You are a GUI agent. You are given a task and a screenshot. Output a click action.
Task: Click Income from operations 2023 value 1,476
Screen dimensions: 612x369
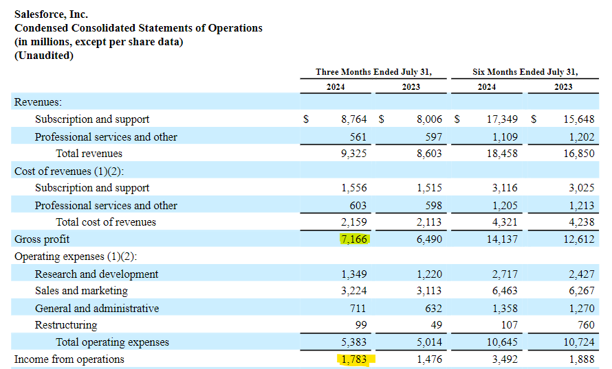point(429,359)
